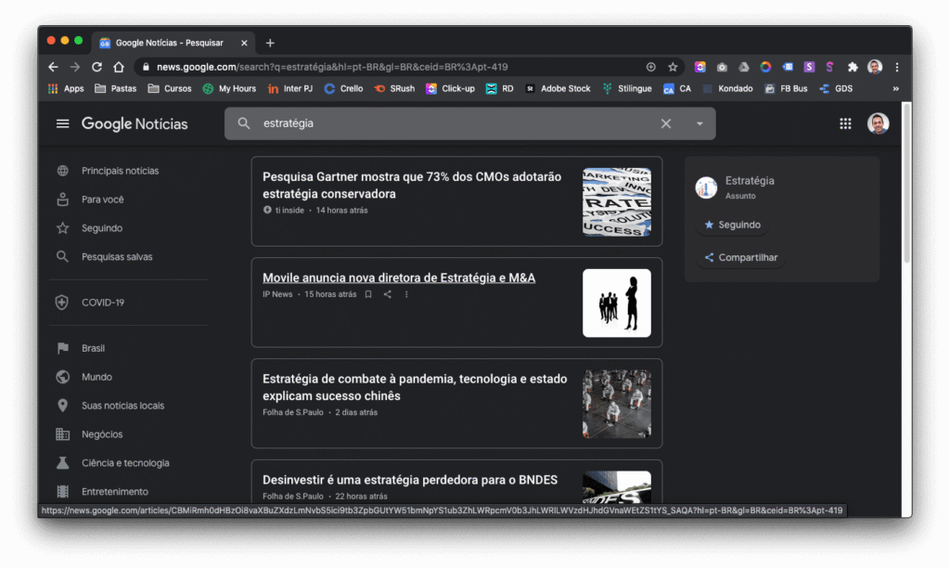Click the Movile silhouette thumbnail
Viewport: 950px width, 568px height.
point(617,303)
